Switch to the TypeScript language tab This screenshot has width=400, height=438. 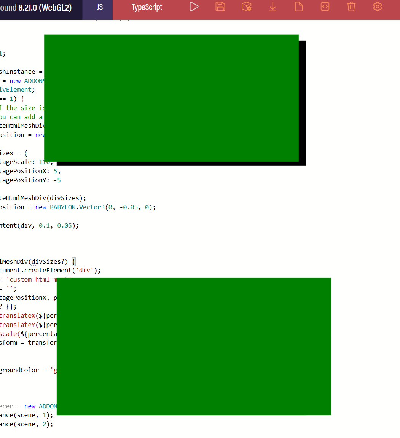click(x=147, y=8)
